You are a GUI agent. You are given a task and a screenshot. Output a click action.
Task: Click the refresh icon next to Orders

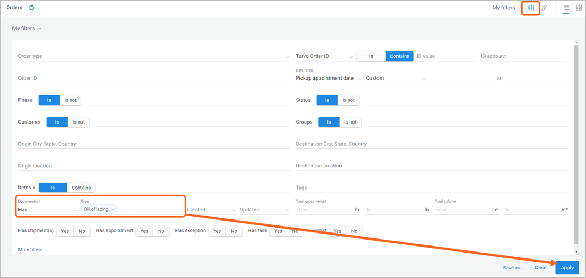31,8
